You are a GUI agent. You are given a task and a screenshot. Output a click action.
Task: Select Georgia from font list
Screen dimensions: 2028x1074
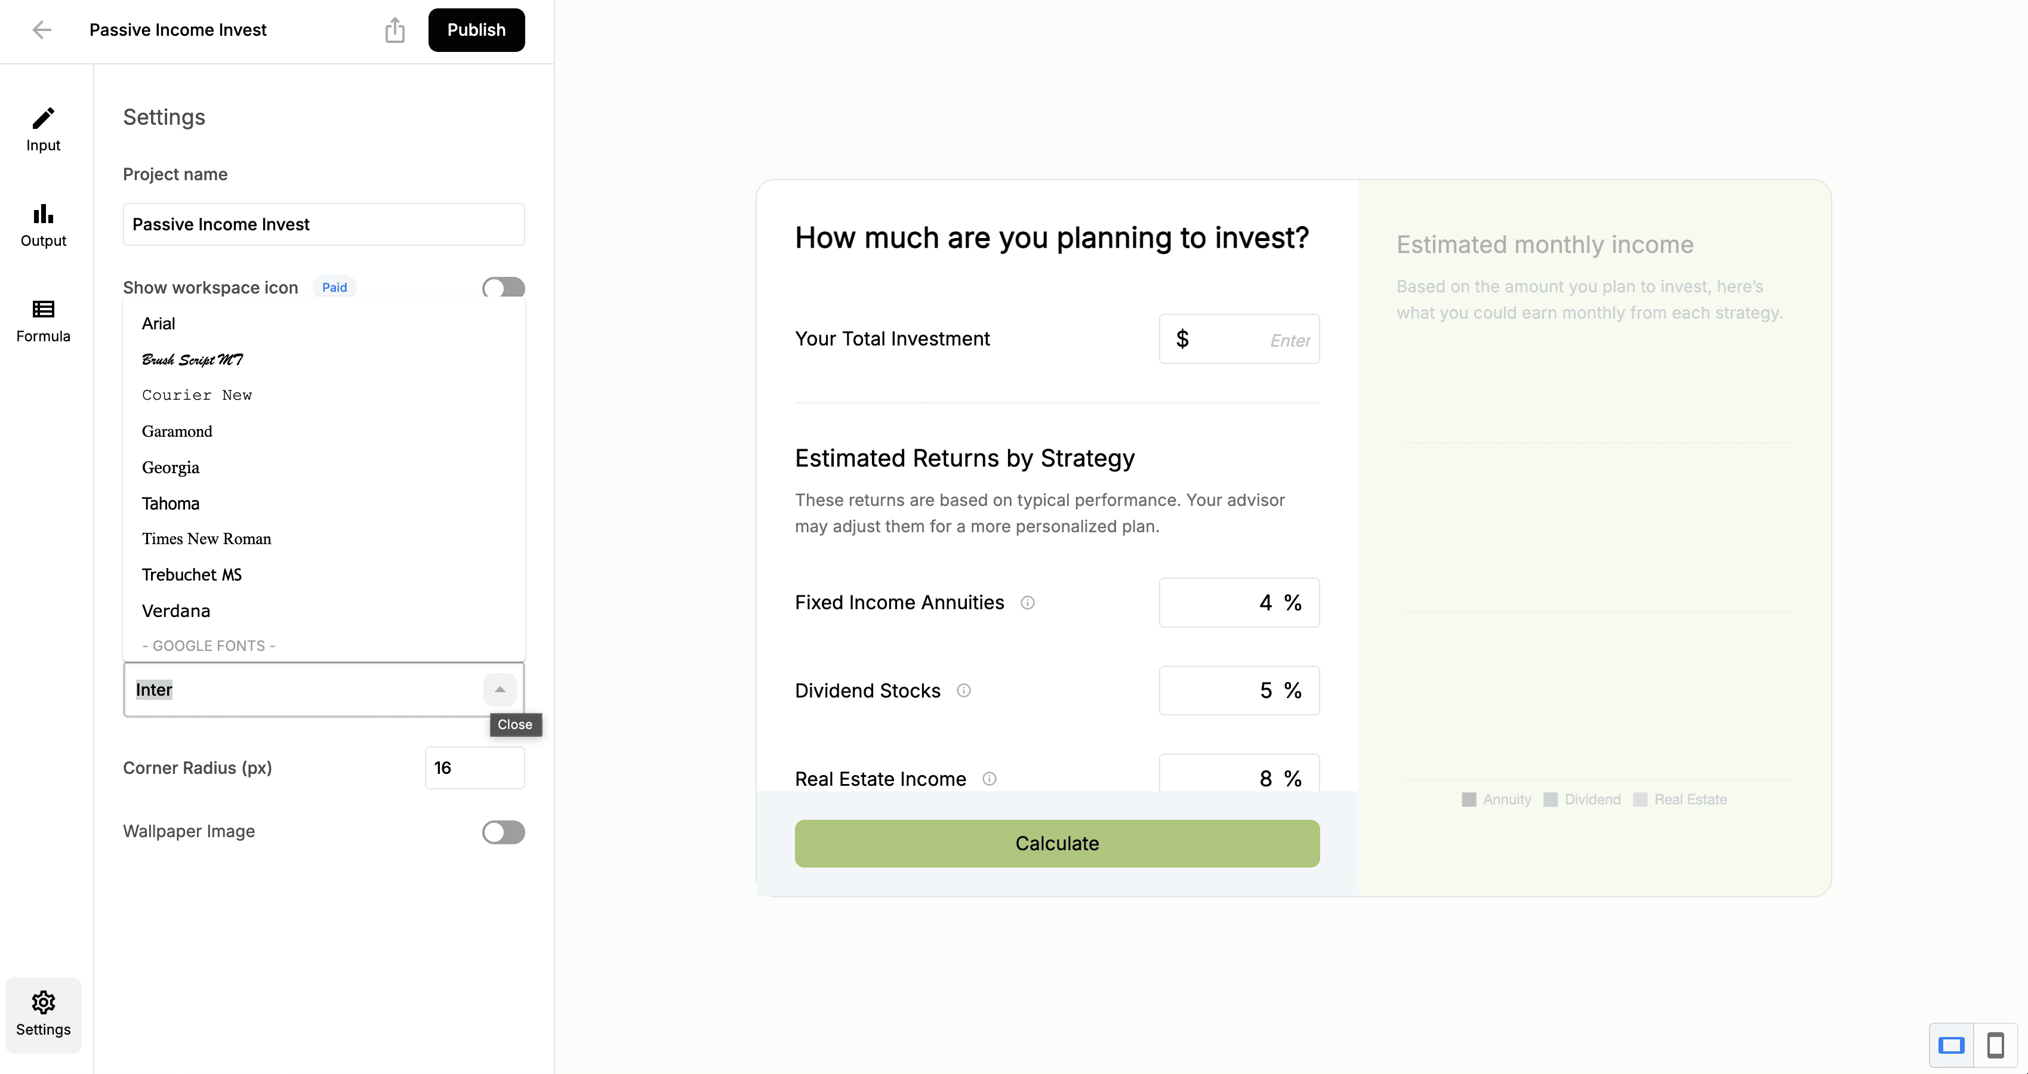point(171,467)
